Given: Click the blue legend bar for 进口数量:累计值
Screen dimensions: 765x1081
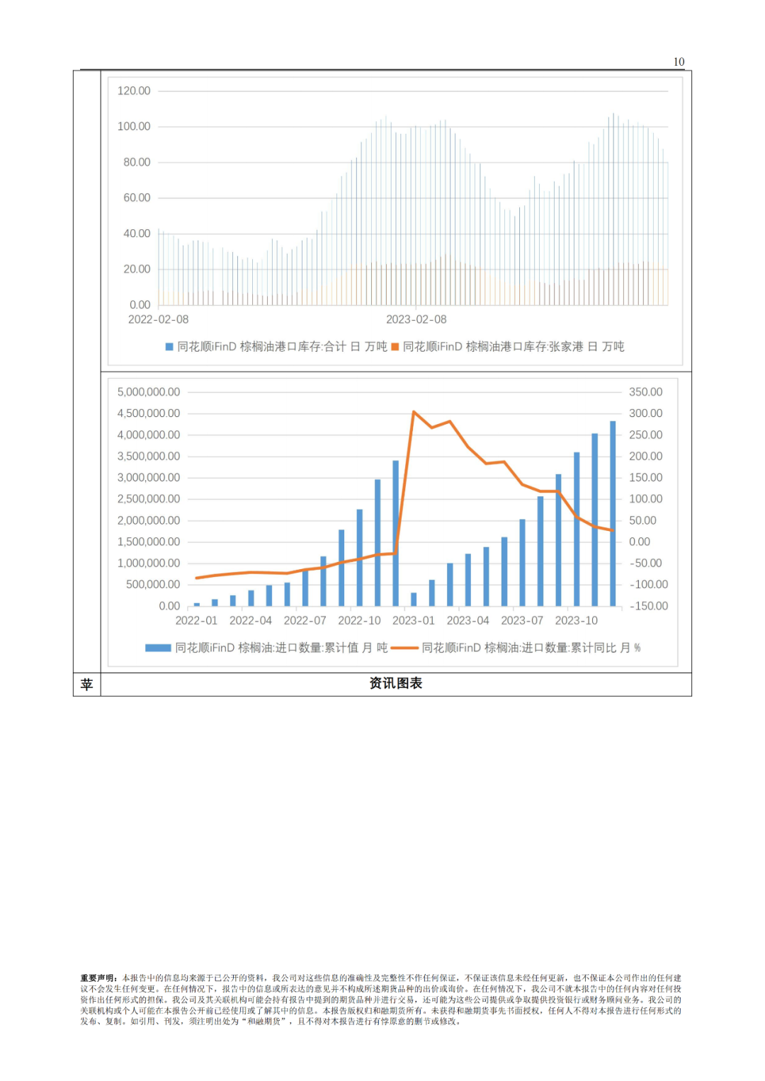Looking at the screenshot, I should pos(158,648).
